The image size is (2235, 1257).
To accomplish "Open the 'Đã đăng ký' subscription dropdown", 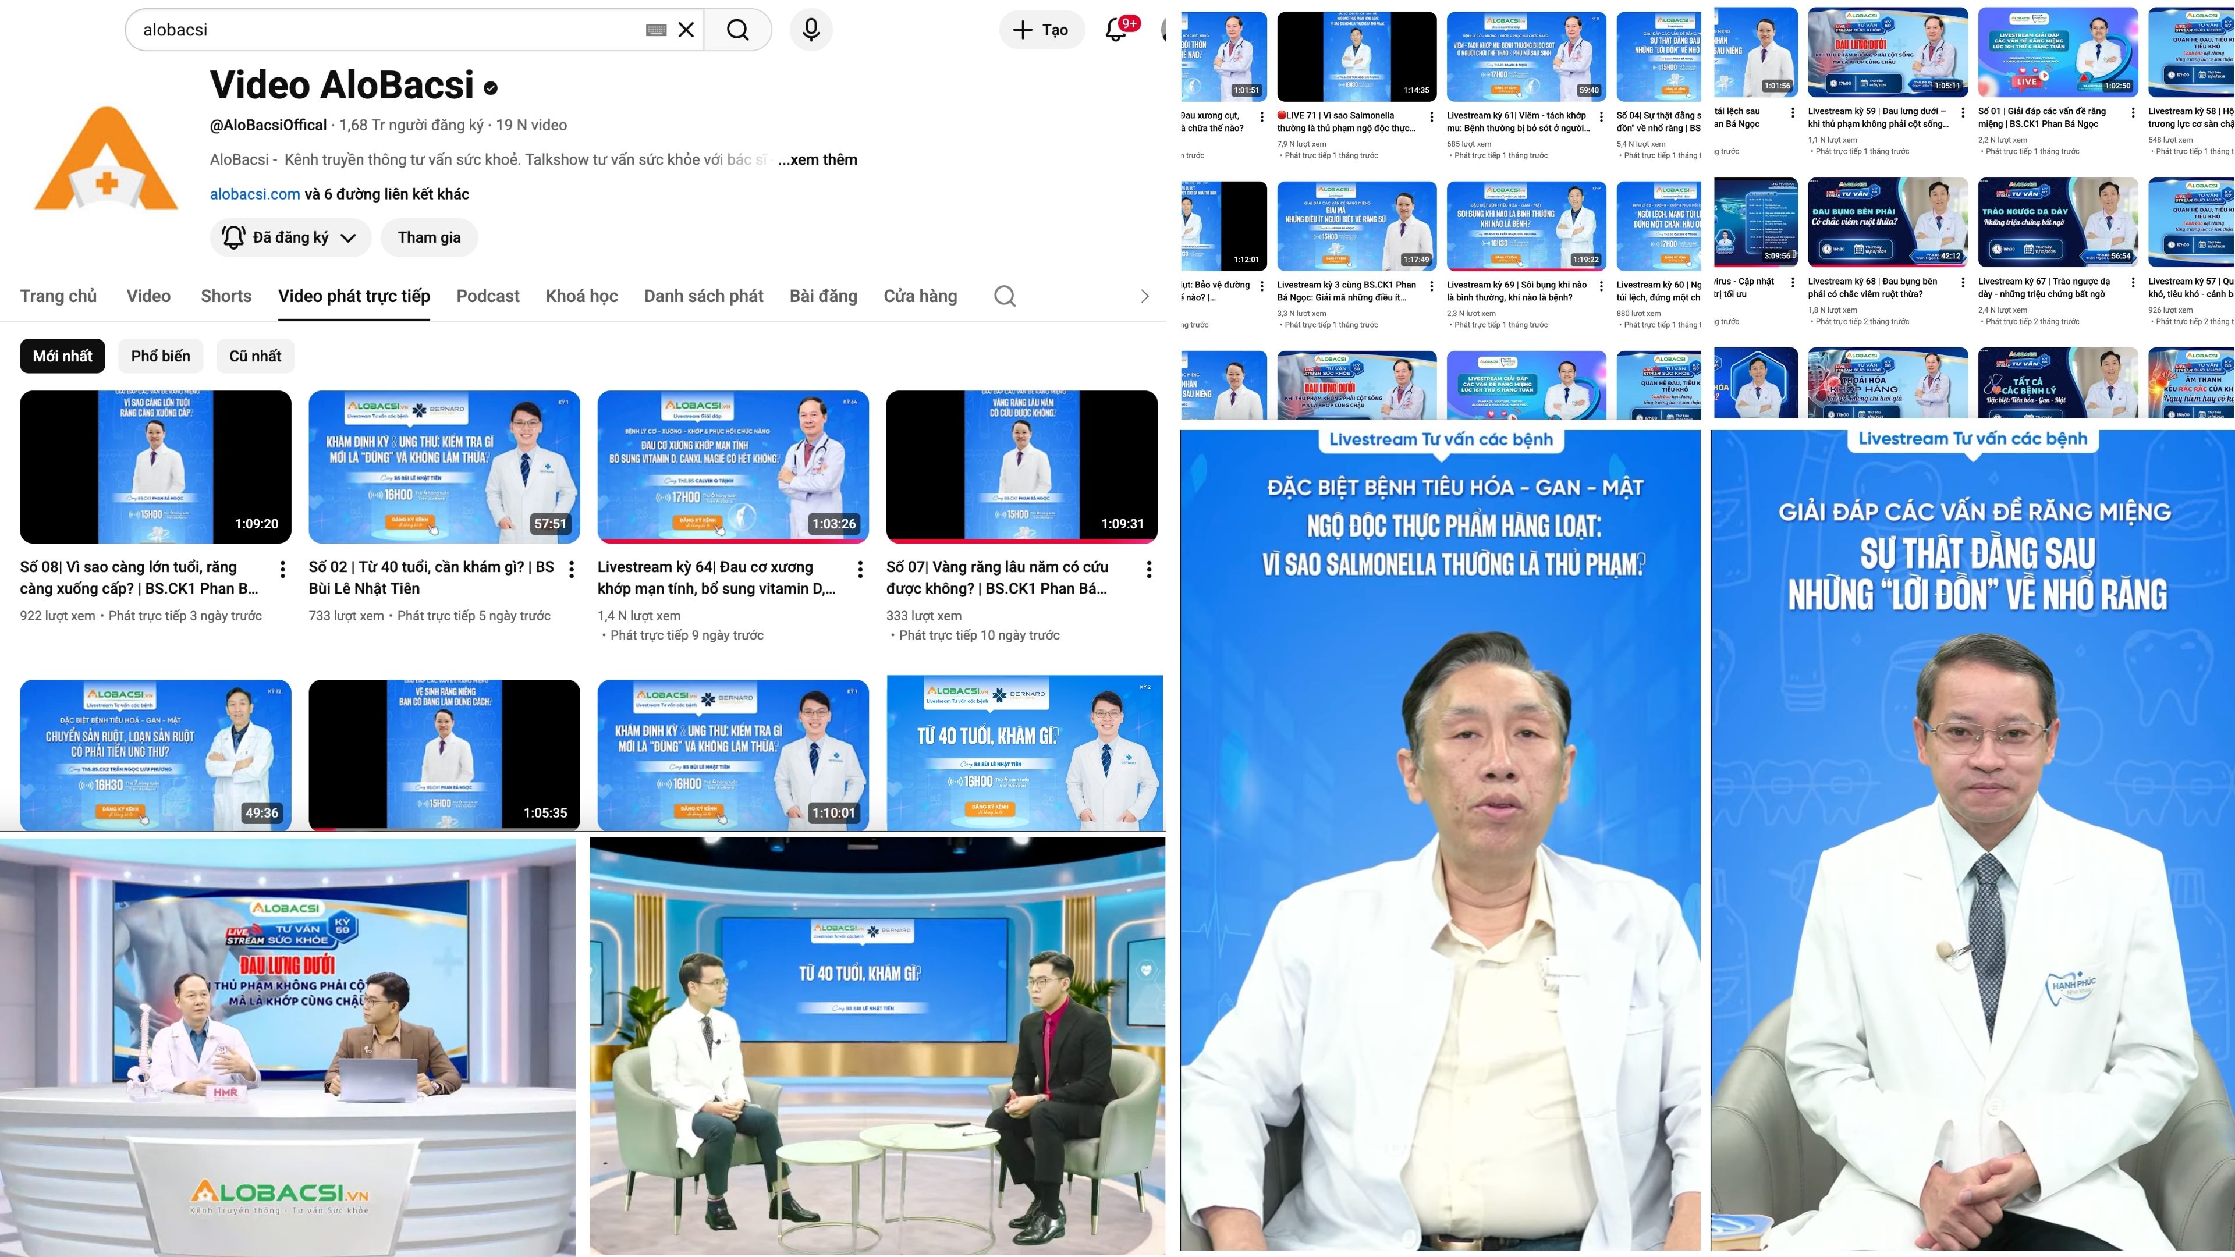I will tap(290, 237).
